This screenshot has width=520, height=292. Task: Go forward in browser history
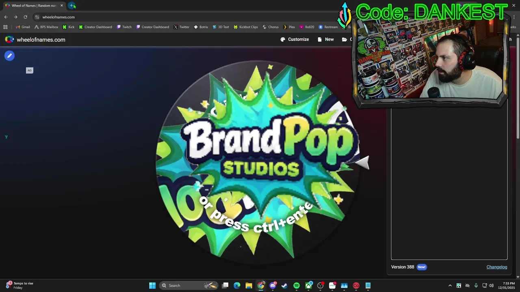tap(15, 17)
